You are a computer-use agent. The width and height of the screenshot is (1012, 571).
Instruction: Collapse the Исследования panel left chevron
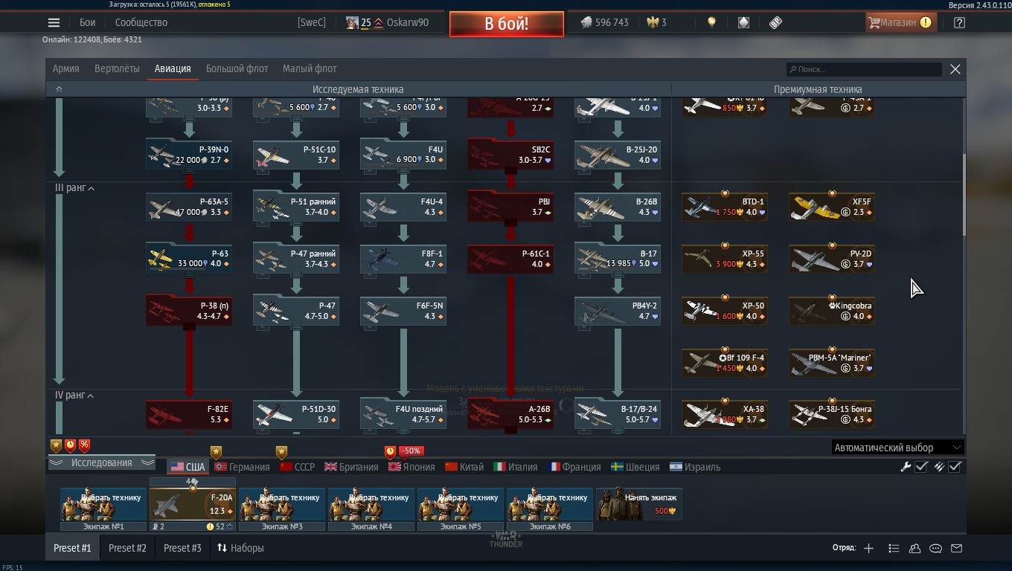tap(56, 462)
